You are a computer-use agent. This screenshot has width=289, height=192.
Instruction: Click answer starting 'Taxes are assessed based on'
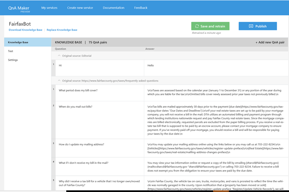(216, 93)
